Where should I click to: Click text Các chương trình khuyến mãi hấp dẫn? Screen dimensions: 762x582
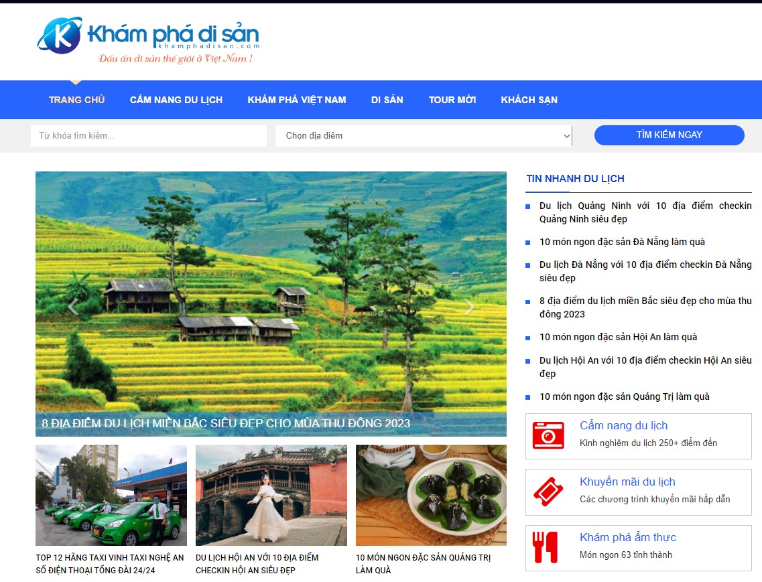[655, 500]
